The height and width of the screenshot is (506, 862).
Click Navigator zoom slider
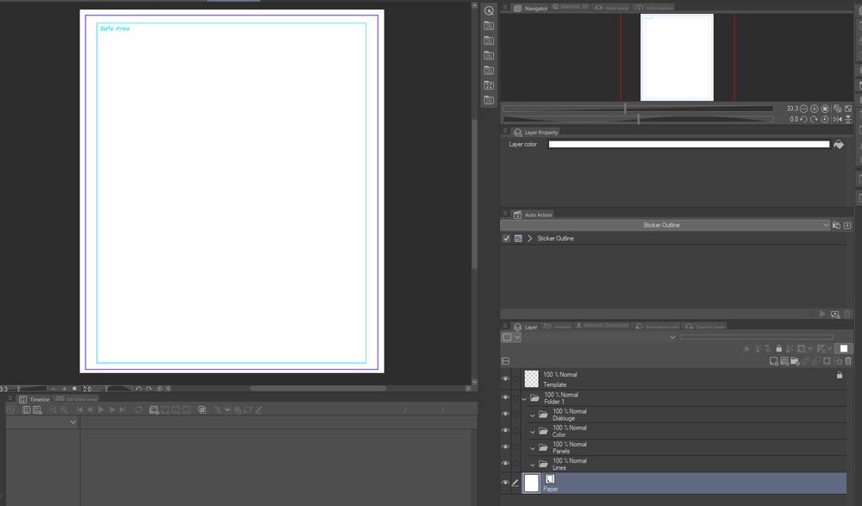[x=638, y=109]
